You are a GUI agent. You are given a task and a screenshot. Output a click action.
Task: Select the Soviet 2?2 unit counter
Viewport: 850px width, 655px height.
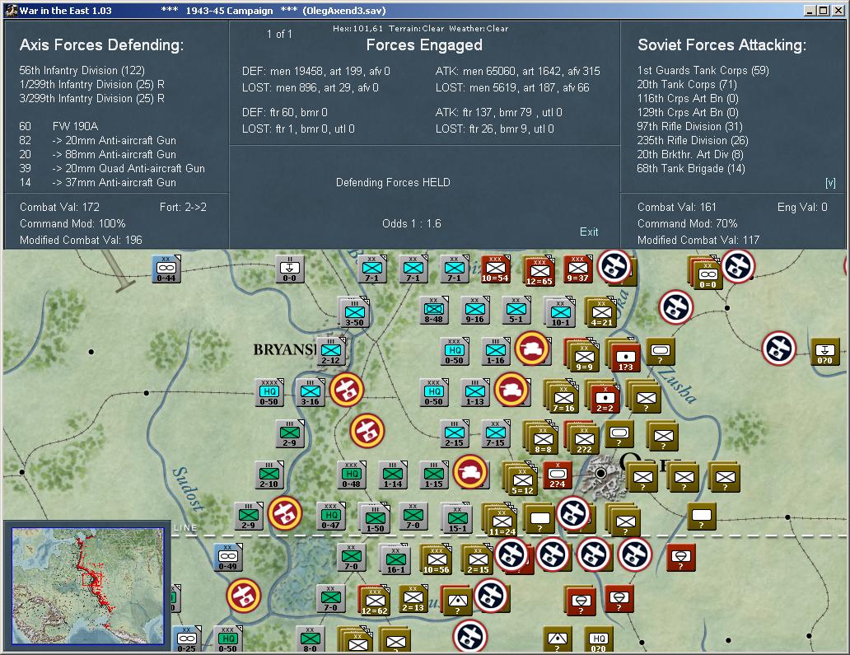(x=583, y=438)
